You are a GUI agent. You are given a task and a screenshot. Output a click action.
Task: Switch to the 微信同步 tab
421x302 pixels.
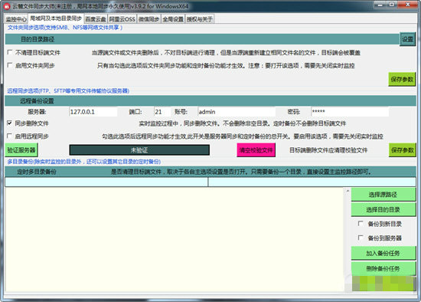149,19
